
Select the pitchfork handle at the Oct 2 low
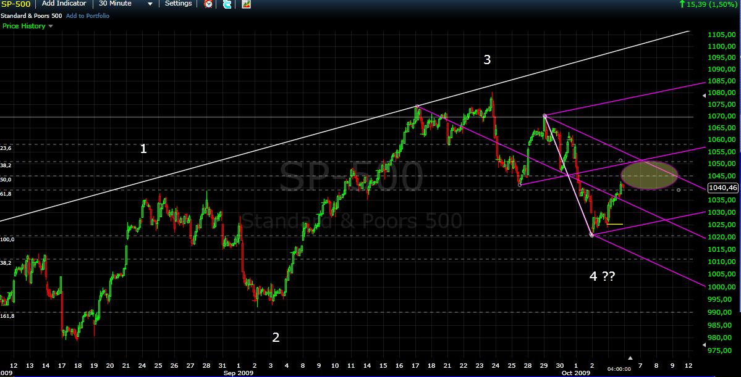(x=591, y=235)
